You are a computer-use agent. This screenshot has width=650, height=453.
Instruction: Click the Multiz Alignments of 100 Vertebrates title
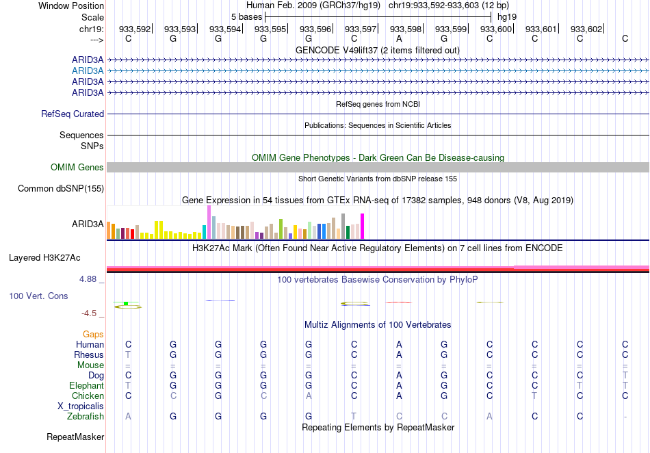coord(378,324)
